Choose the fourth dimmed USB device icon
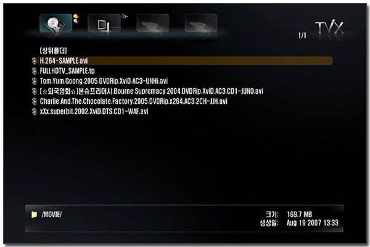This screenshot has height=247, width=370. pos(201,23)
